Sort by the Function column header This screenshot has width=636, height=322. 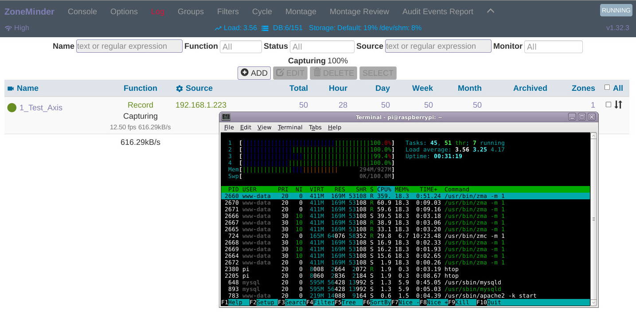(x=140, y=88)
